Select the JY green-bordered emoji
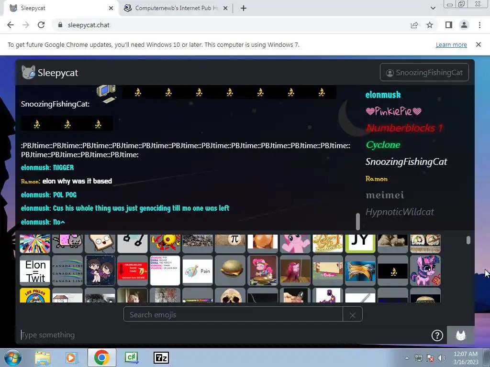 click(360, 243)
